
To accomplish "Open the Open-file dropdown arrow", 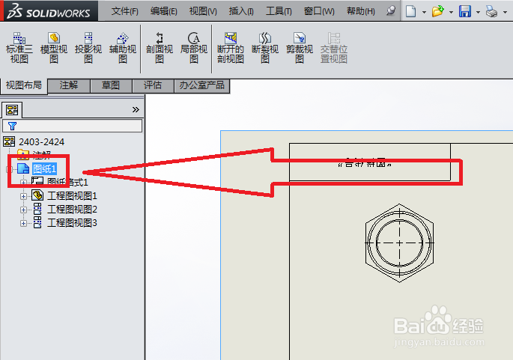I will pos(451,13).
